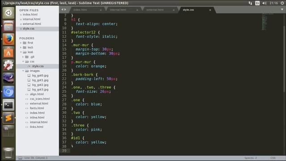
Task: Click the #selector12 selector text
Action: [x=84, y=32]
